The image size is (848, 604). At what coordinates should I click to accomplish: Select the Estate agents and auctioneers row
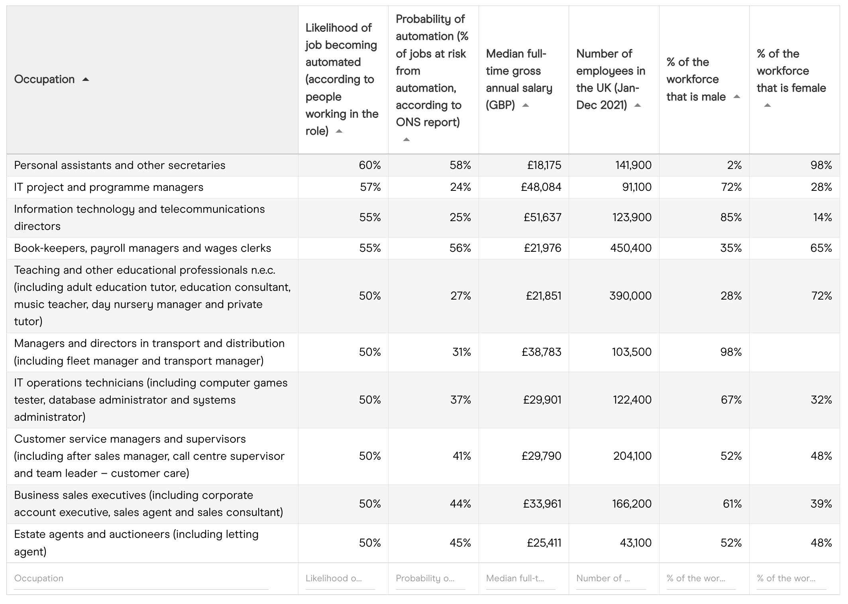click(x=136, y=543)
